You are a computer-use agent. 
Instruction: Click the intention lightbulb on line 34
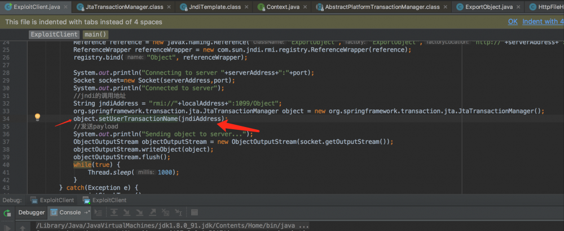click(37, 117)
